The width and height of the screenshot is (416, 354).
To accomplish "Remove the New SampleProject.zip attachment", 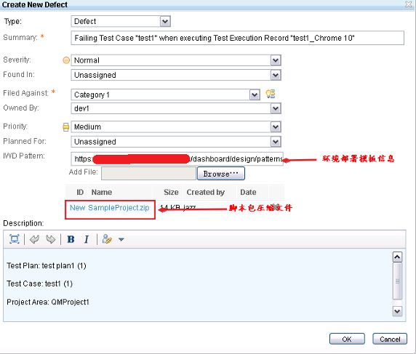I will point(276,207).
